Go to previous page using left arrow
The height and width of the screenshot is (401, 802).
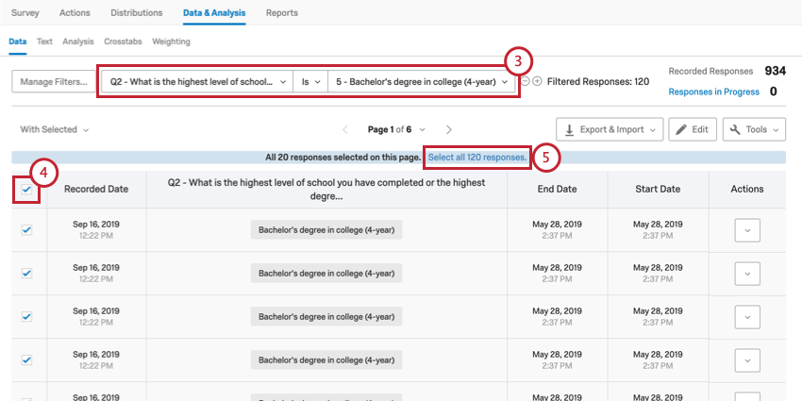tap(344, 129)
